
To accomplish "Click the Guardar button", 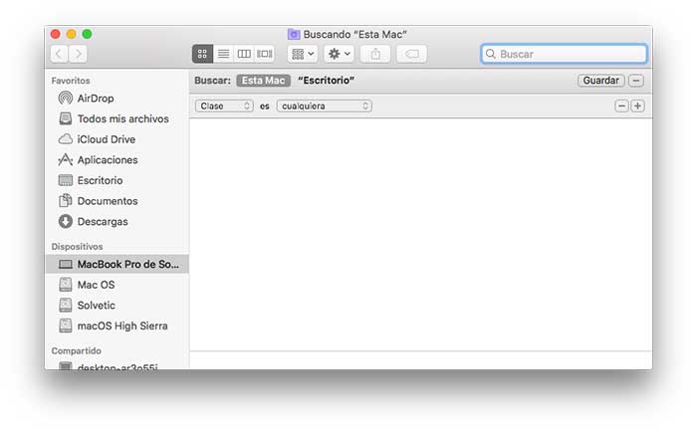I will [601, 81].
